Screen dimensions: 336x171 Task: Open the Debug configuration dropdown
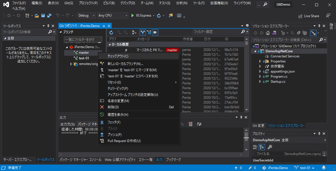(x=86, y=15)
